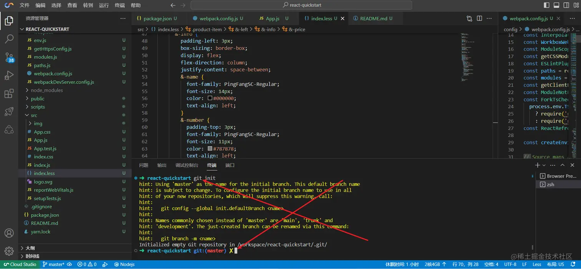
Task: Select the zsh terminal in terminal list
Action: point(558,185)
